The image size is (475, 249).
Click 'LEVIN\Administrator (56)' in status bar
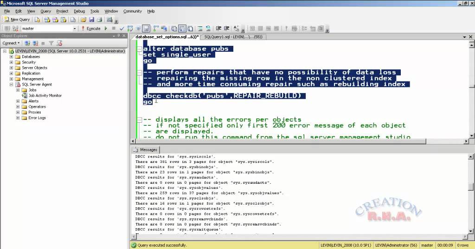tap(396, 245)
